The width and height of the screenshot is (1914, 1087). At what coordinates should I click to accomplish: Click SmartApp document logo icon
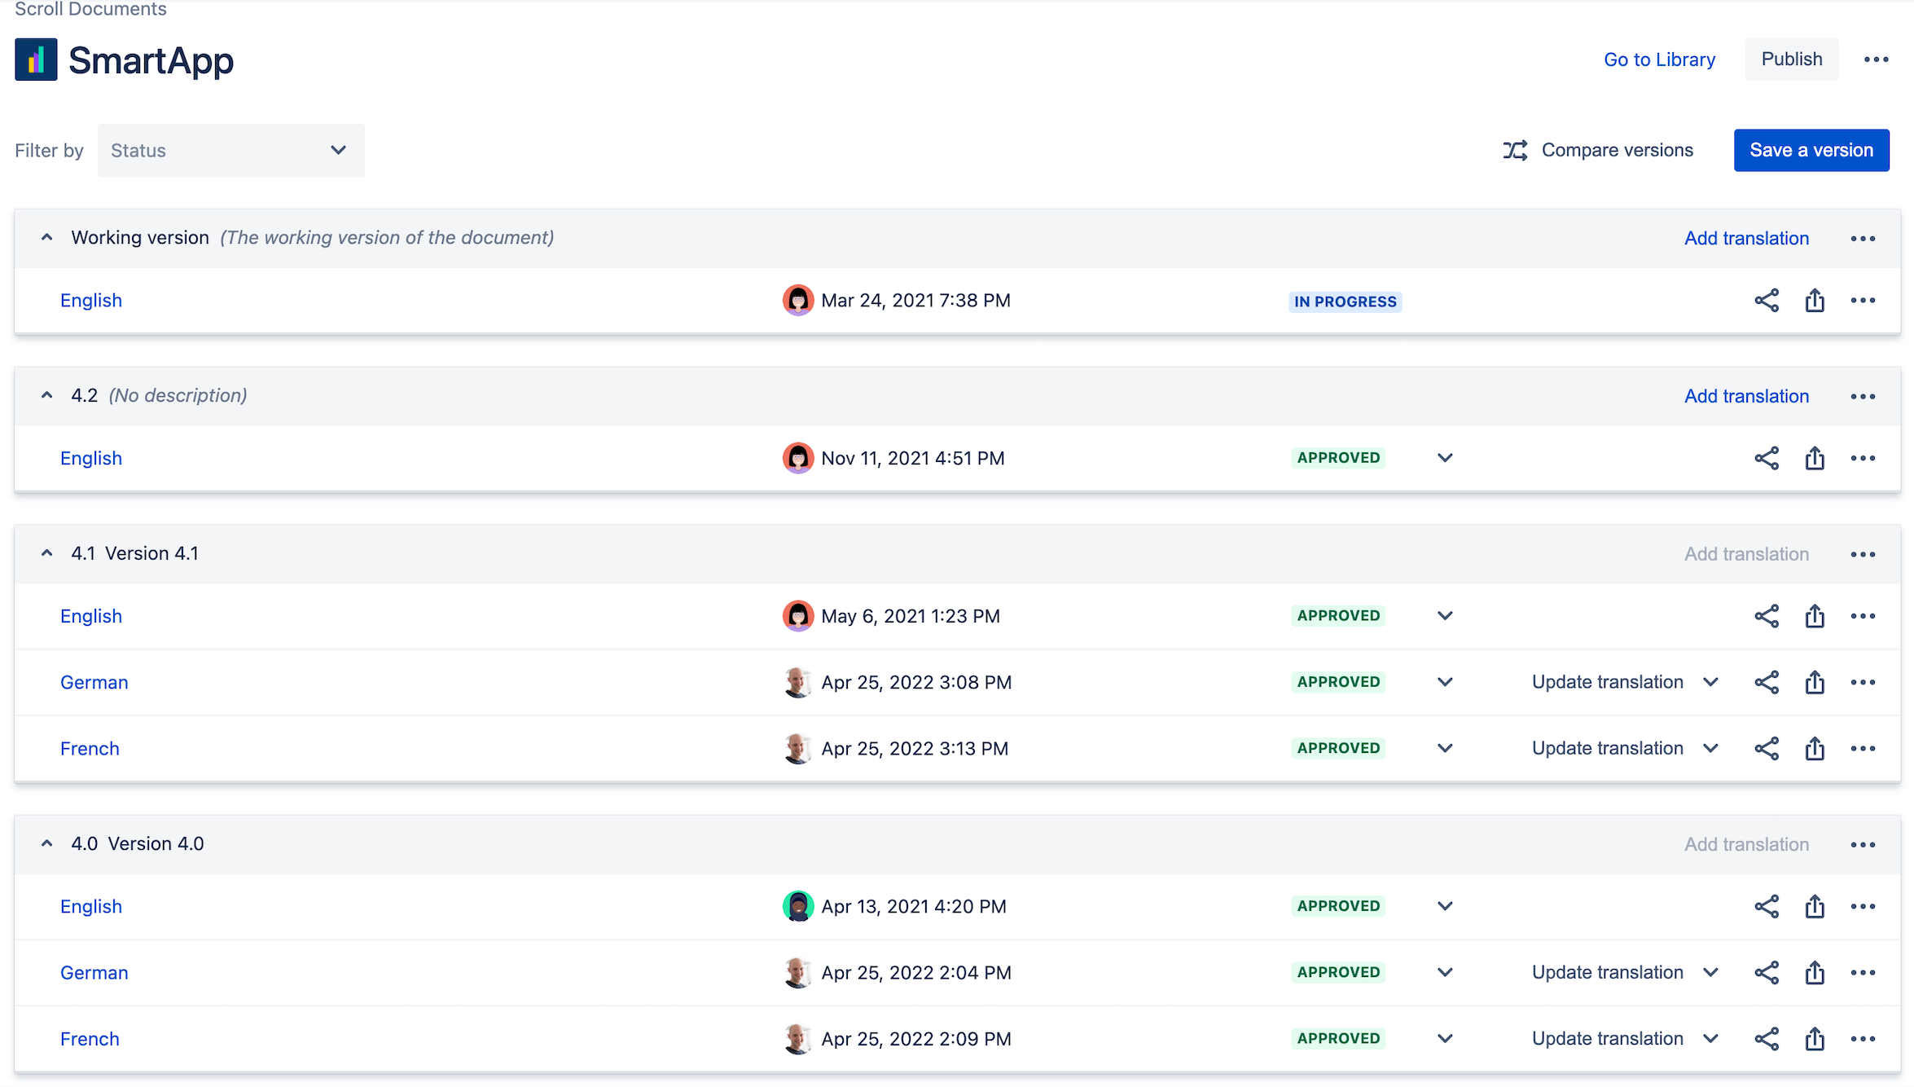[36, 59]
